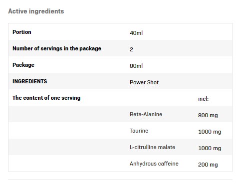Click the word ingredients in heading
The width and height of the screenshot is (241, 186).
tap(46, 11)
